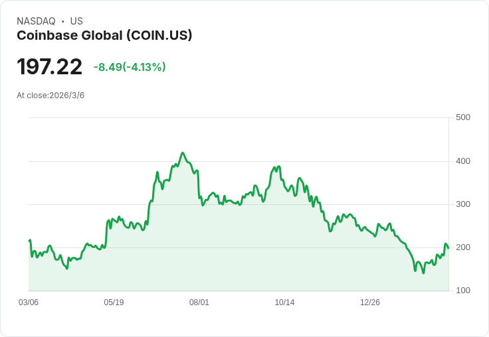Click the Coinbase Global (COIN.US) title
Image resolution: width=489 pixels, height=337 pixels.
104,36
